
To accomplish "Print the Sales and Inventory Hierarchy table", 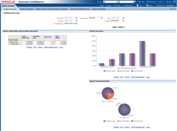I will [35, 47].
